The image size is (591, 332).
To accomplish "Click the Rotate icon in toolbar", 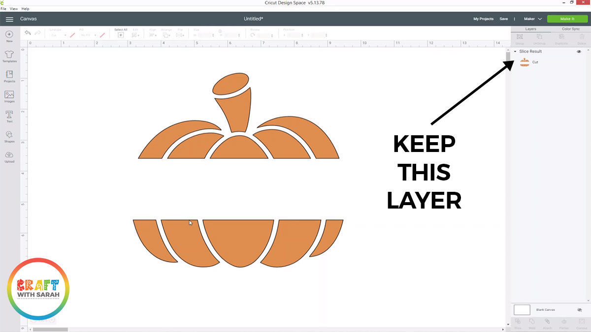I will 253,35.
